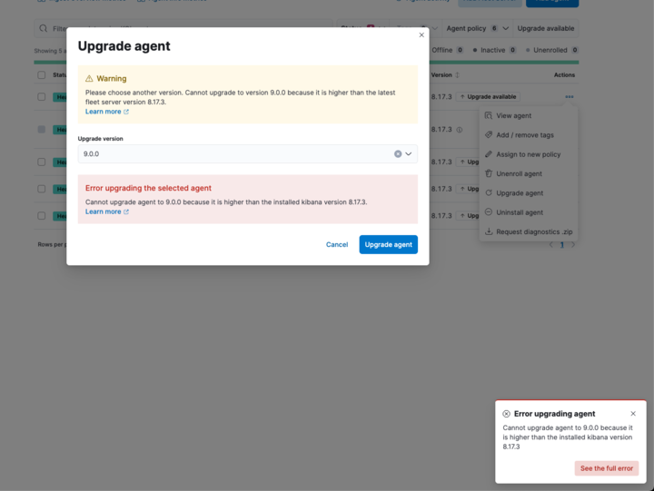Screen dimensions: 654x491
Task: Dismiss the Error upgrading agent toast
Action: (x=633, y=414)
